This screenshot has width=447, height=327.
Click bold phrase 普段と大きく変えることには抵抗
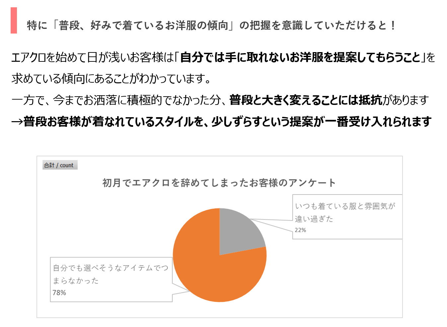[306, 100]
